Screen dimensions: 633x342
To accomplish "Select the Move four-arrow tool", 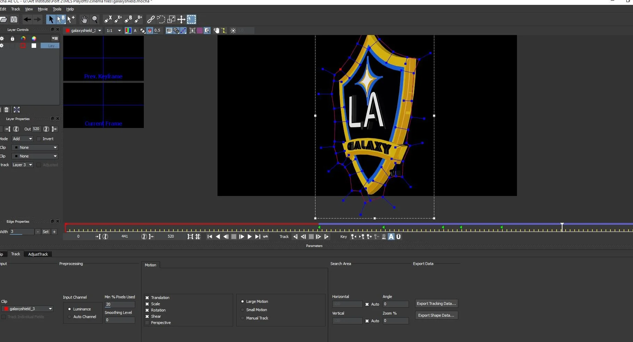I will (181, 19).
